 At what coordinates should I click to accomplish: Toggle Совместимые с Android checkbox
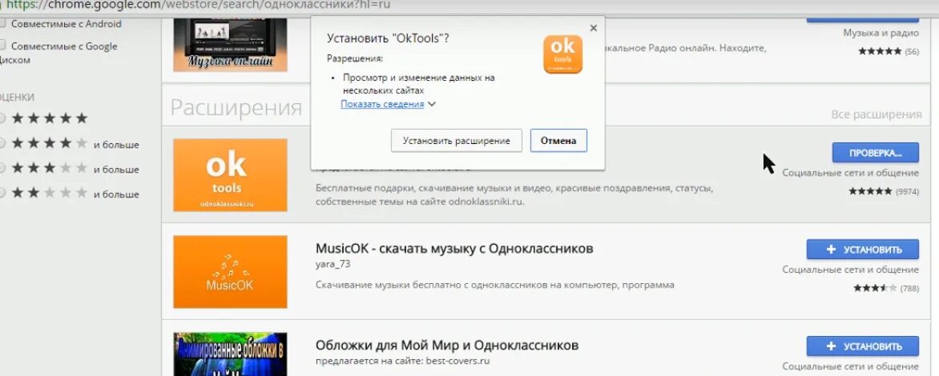[2, 24]
